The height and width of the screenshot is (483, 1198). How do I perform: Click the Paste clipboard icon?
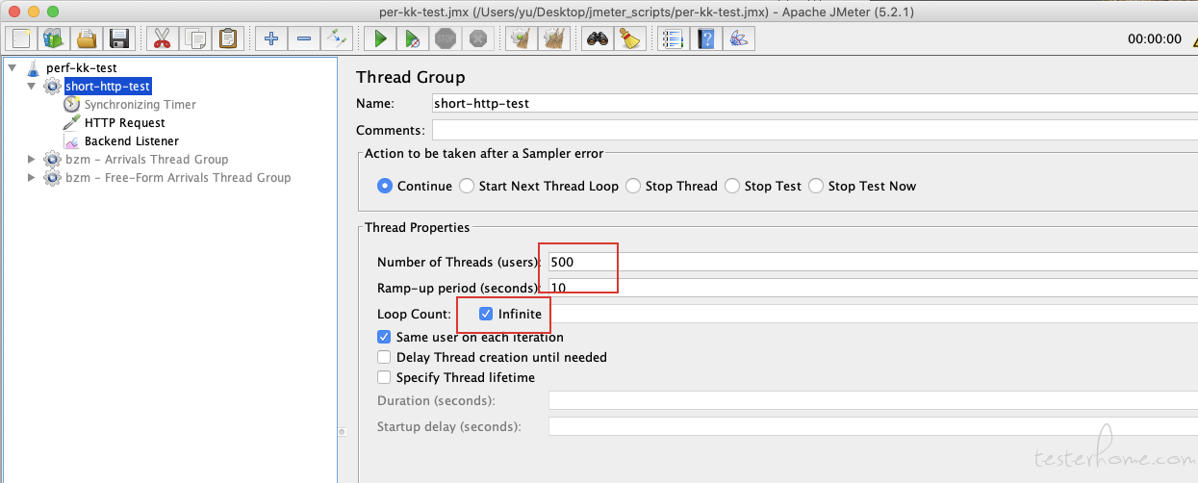228,38
